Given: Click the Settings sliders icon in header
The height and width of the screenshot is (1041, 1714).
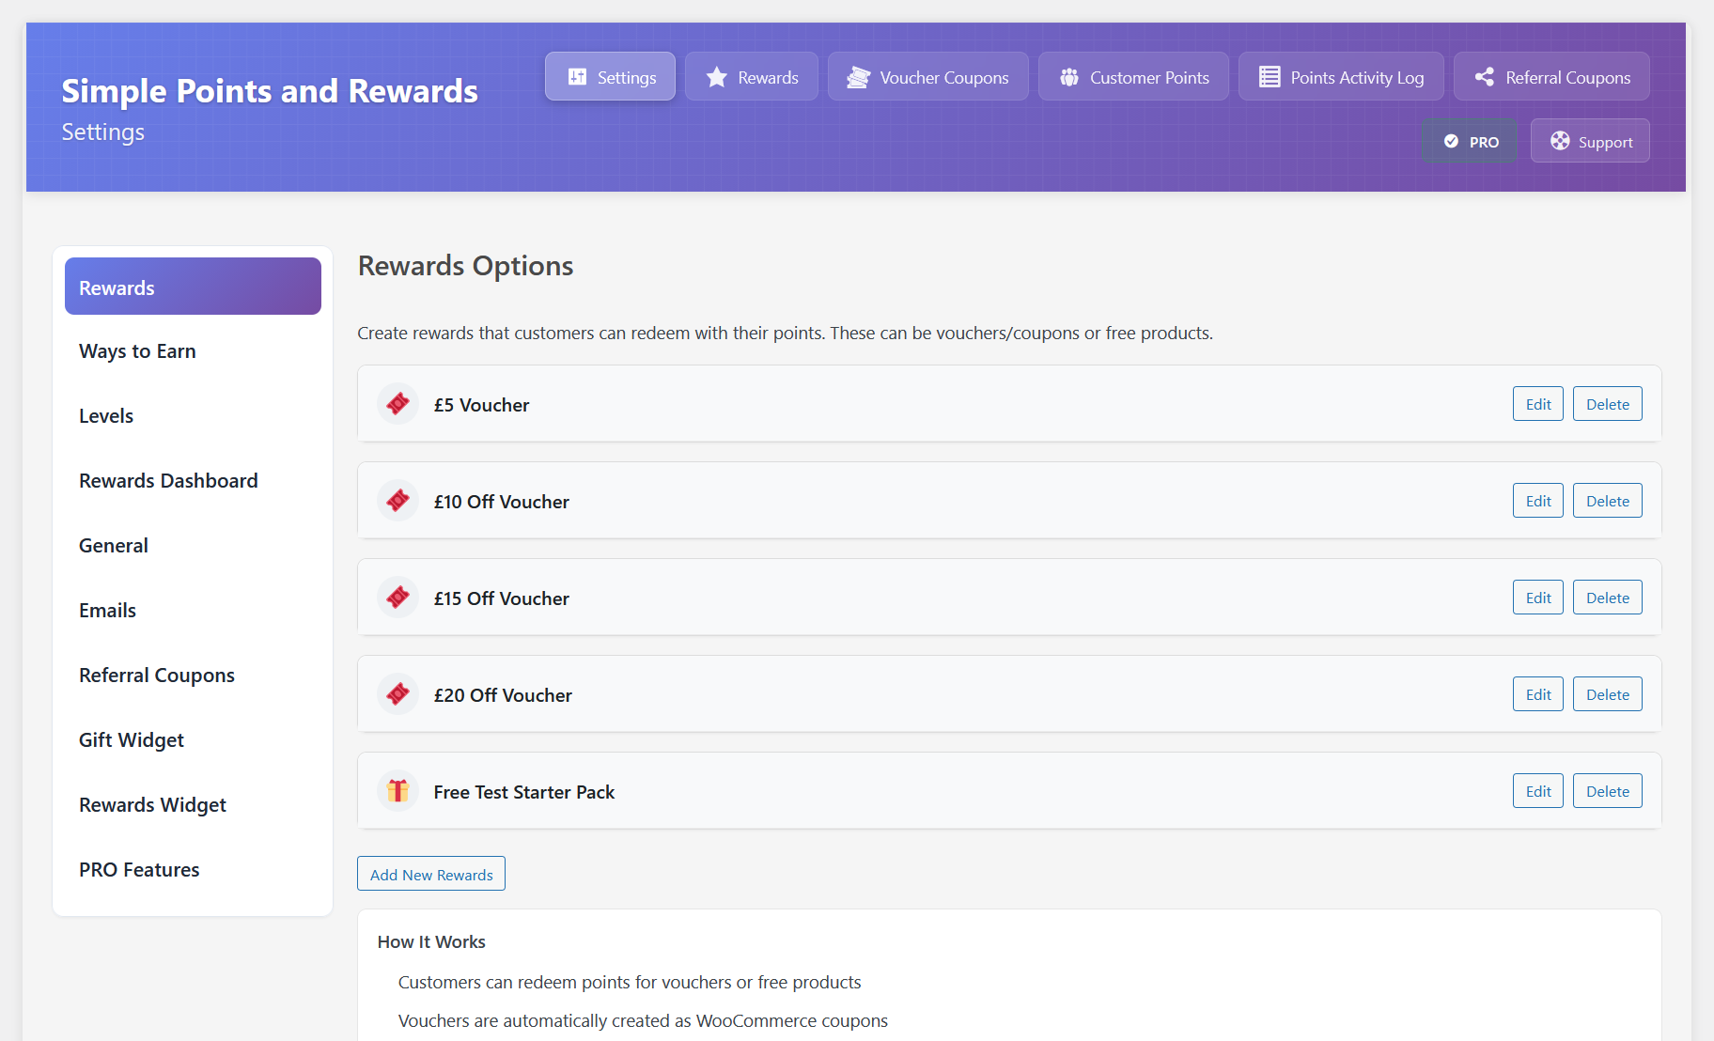Looking at the screenshot, I should [x=577, y=77].
